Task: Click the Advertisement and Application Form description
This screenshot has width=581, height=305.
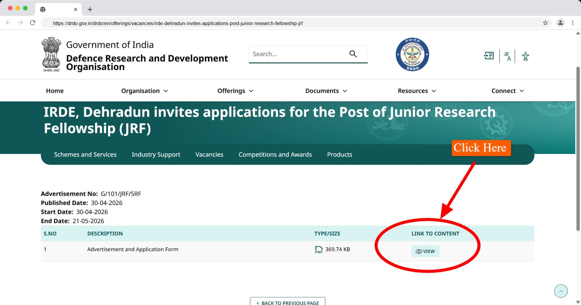Action: point(133,249)
